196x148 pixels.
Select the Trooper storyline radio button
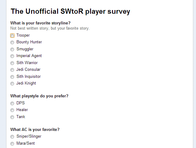pos(12,36)
